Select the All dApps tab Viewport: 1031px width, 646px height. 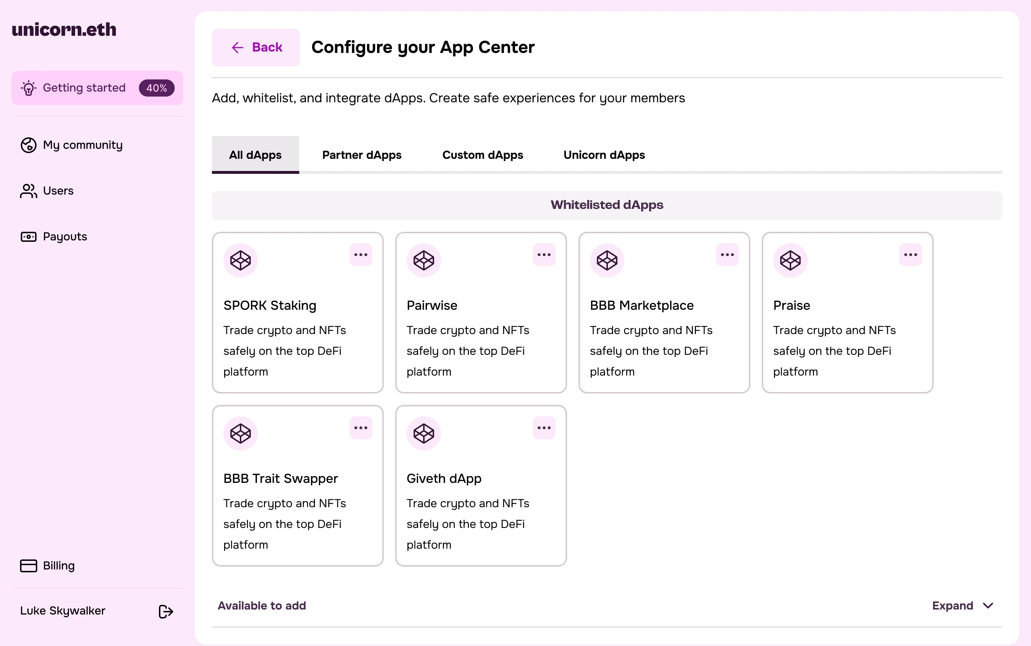255,155
